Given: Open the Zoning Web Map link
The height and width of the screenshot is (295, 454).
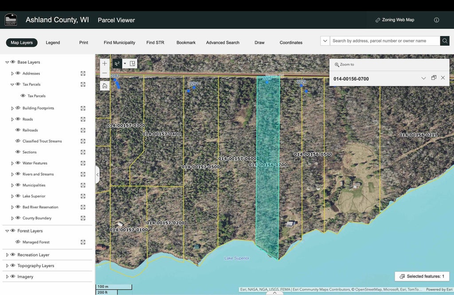Looking at the screenshot, I should [x=395, y=20].
